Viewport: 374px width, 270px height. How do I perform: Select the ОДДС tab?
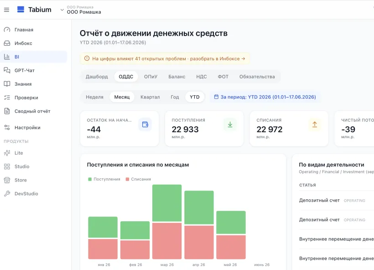126,77
